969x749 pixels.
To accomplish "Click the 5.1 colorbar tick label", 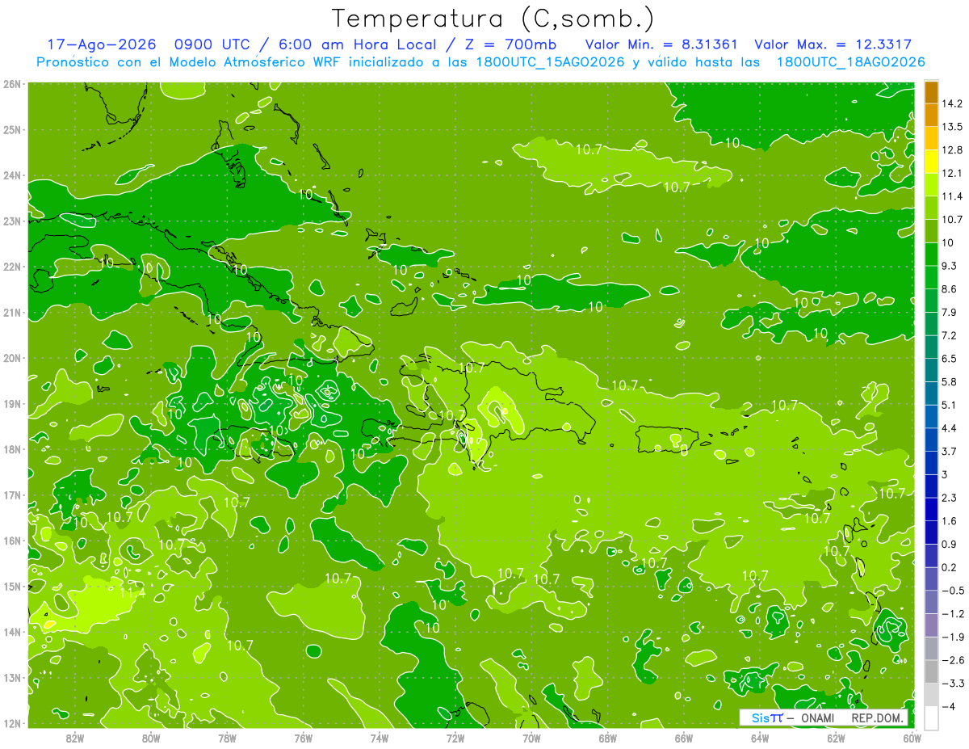I will point(950,405).
